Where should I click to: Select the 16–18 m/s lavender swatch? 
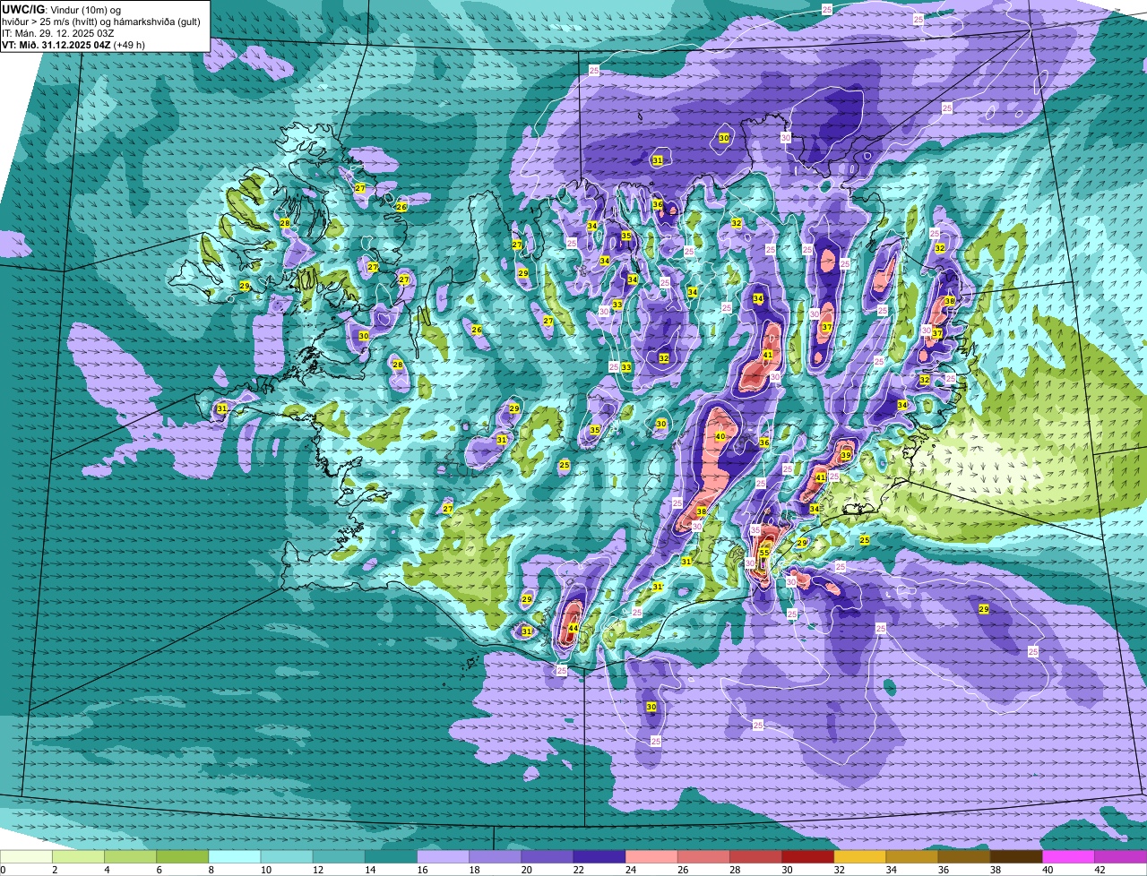point(443,857)
